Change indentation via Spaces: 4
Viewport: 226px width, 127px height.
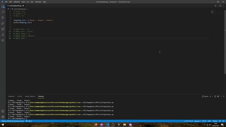(x=197, y=121)
